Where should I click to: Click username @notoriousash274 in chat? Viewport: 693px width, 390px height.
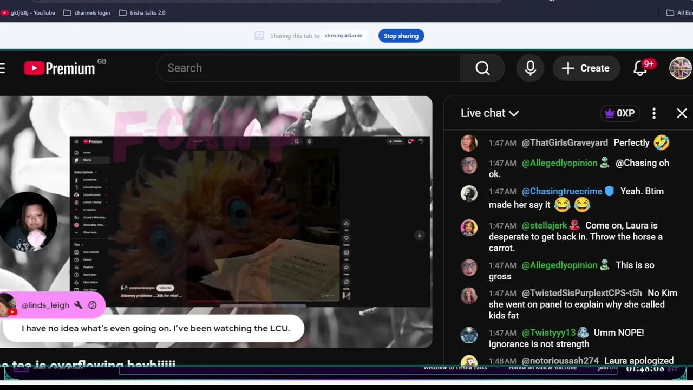coord(560,361)
